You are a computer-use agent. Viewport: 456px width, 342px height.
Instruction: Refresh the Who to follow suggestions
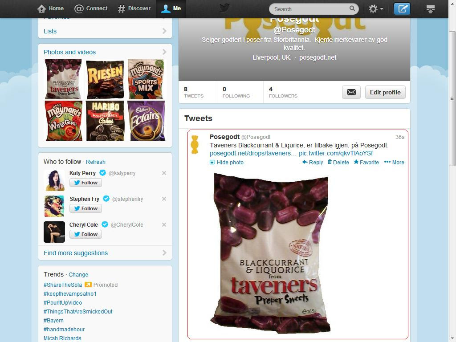(95, 162)
